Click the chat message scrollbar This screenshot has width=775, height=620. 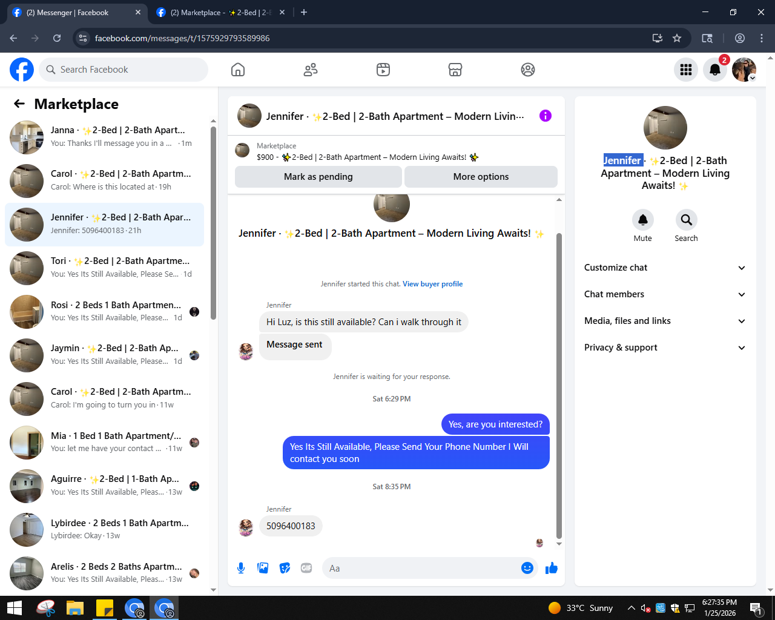pos(559,385)
